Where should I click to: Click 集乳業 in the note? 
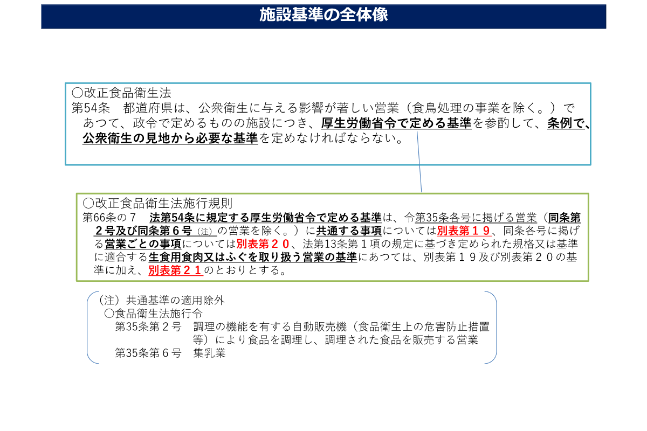[209, 353]
